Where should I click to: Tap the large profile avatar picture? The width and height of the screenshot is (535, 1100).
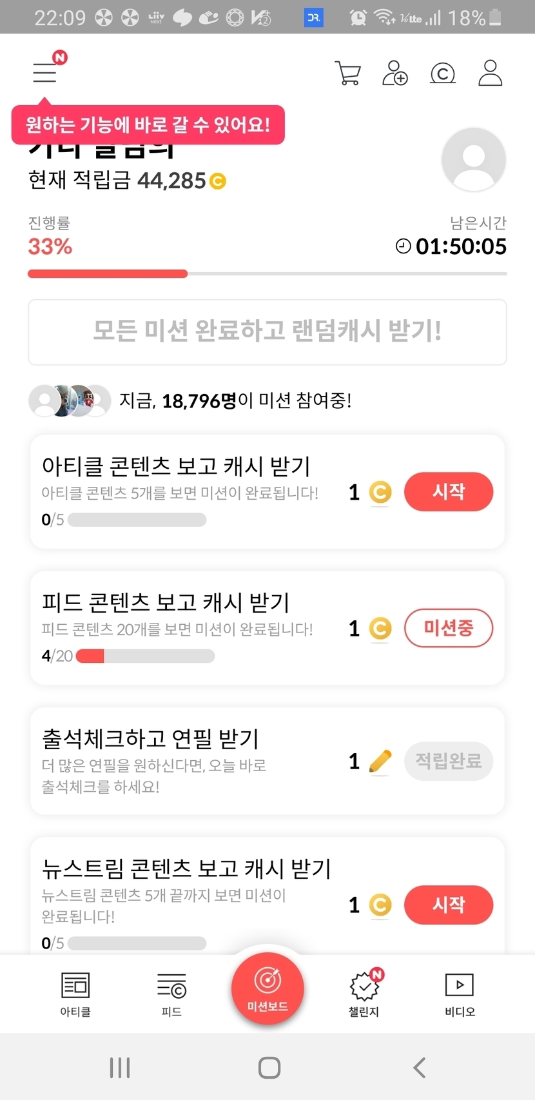[474, 160]
